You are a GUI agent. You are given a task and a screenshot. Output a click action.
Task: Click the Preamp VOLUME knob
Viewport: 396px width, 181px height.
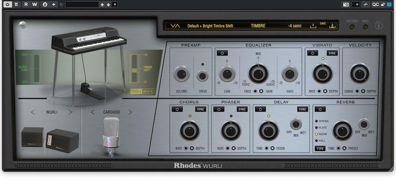[x=182, y=74]
